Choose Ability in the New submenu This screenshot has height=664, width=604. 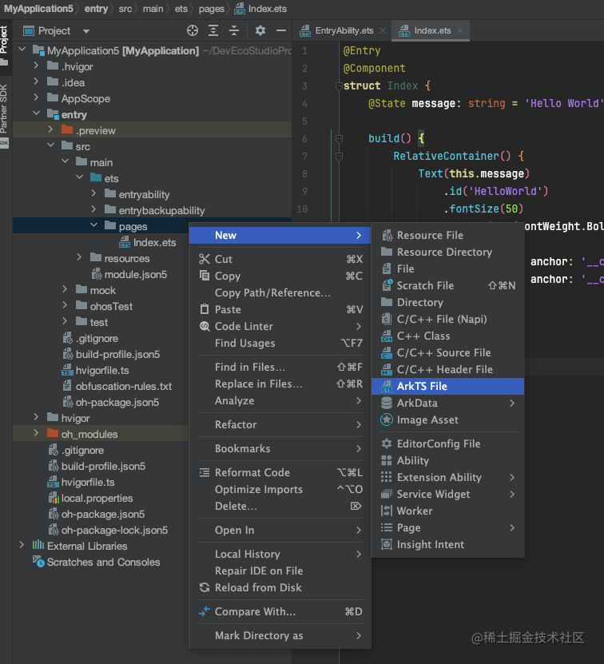(x=447, y=460)
